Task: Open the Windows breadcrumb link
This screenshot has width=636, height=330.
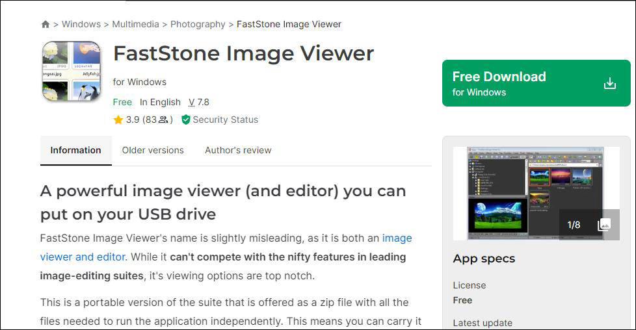Action: pyautogui.click(x=81, y=24)
